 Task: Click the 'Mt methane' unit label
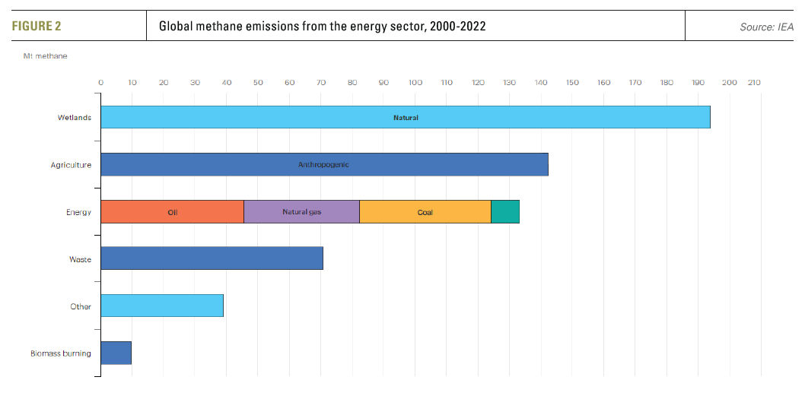click(45, 55)
